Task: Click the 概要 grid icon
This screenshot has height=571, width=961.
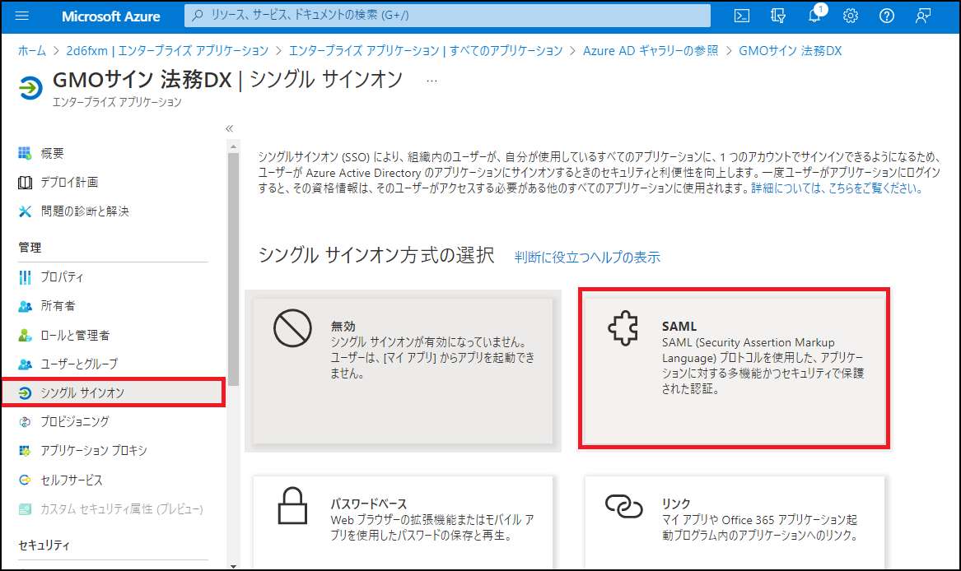Action: coord(25,153)
